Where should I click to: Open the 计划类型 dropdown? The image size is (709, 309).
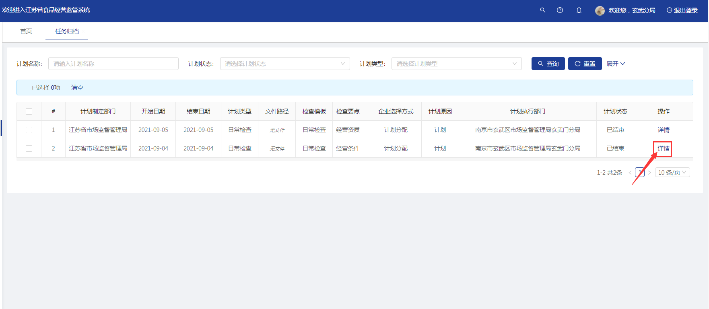coord(456,64)
